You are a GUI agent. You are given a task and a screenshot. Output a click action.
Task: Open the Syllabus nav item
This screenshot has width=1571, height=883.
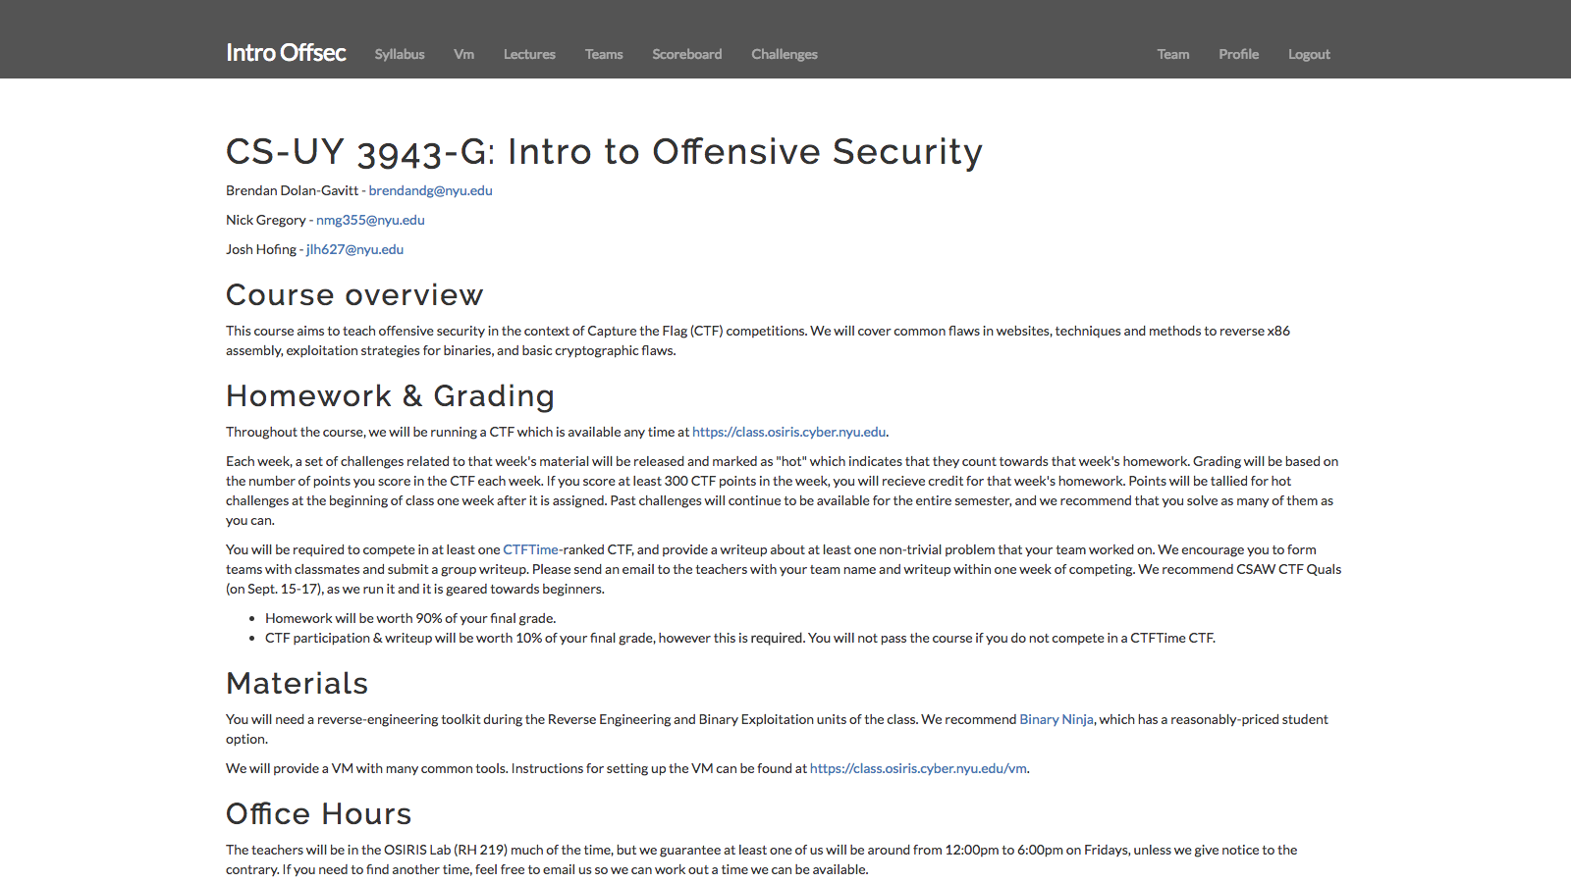400,55
